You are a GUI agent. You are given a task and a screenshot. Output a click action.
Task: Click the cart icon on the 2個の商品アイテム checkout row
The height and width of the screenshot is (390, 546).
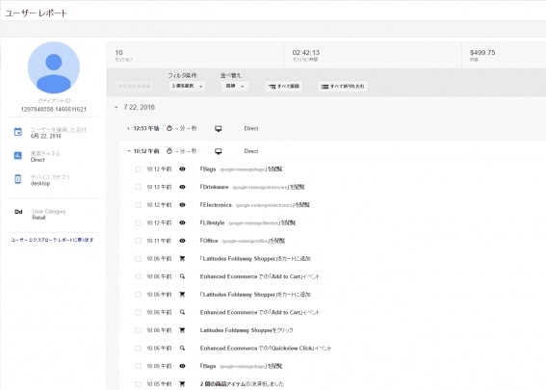click(x=182, y=383)
